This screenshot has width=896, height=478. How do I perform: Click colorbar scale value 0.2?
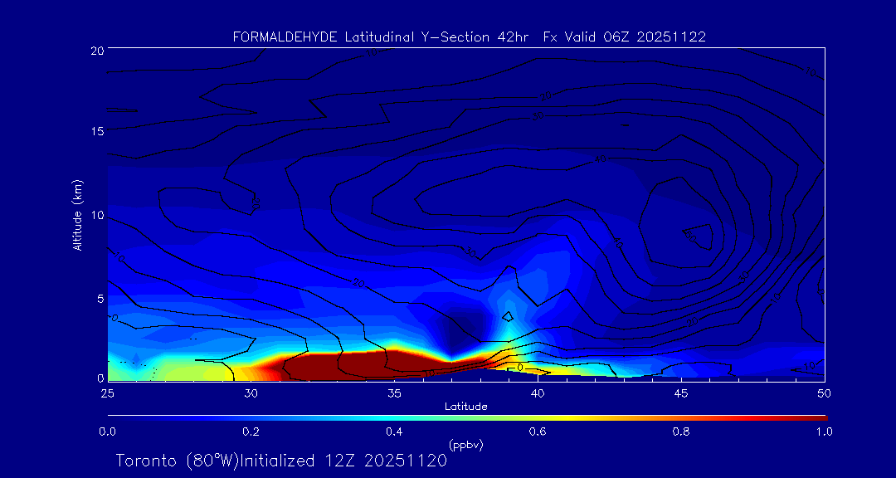click(x=251, y=432)
